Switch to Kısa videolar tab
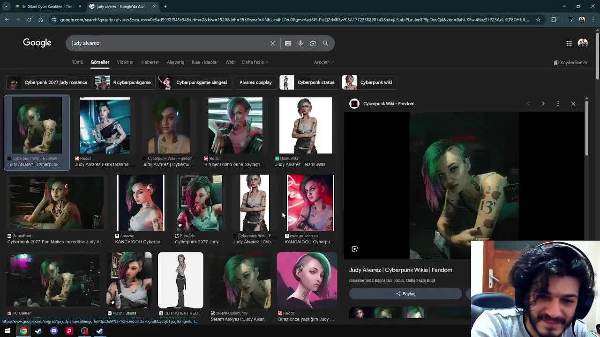The height and width of the screenshot is (337, 600). pyautogui.click(x=205, y=62)
